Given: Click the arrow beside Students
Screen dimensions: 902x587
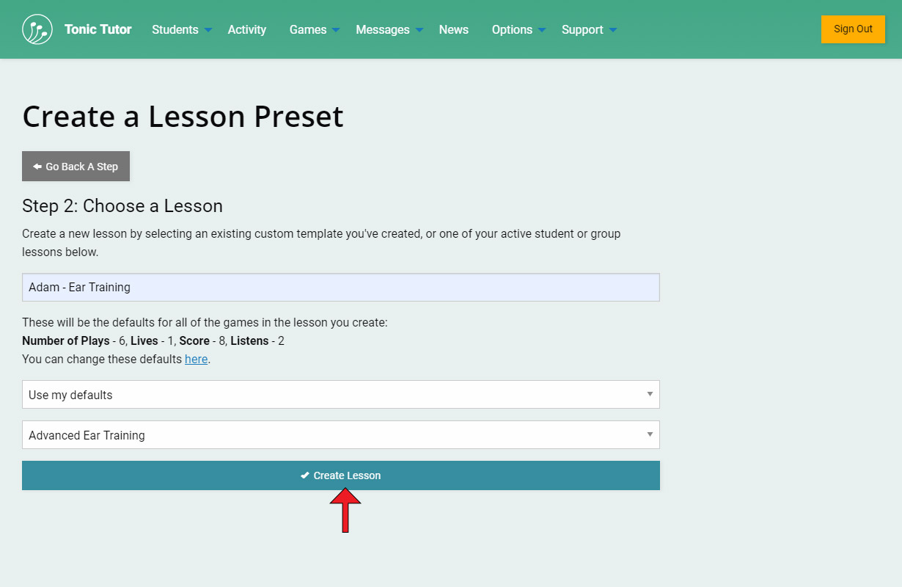Looking at the screenshot, I should [208, 30].
